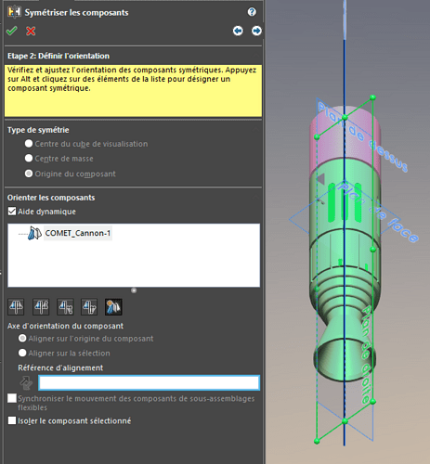This screenshot has width=430, height=464.
Task: Choose the first mirror orientation icon
Action: coord(16,307)
